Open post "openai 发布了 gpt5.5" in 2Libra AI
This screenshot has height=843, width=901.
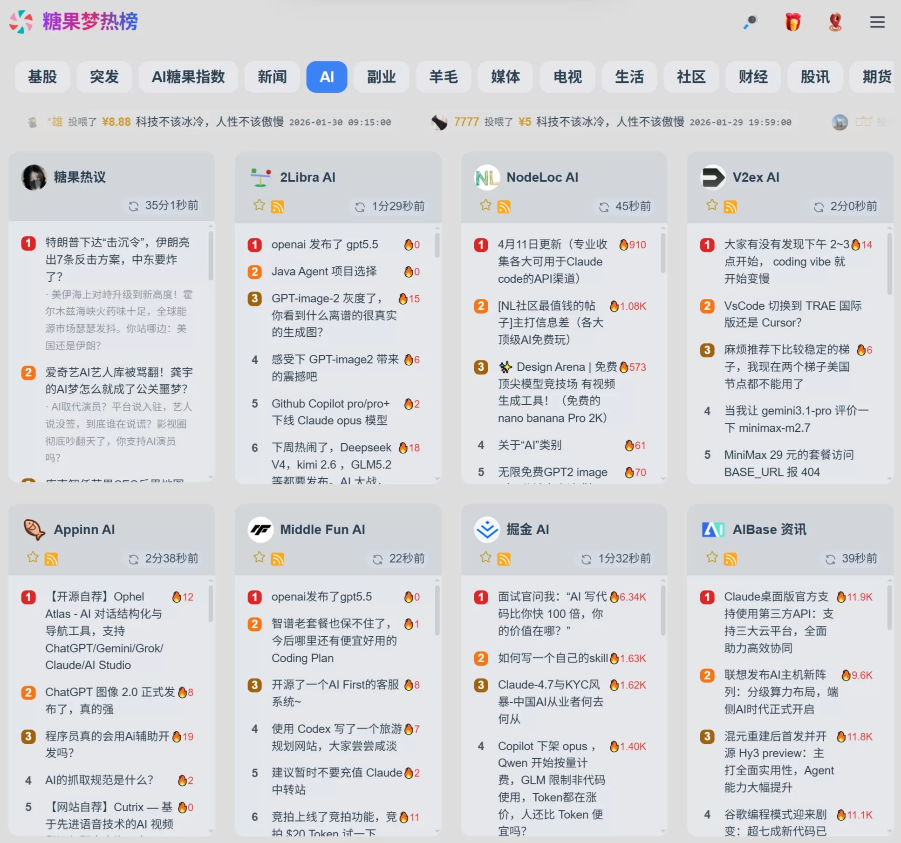click(x=325, y=245)
